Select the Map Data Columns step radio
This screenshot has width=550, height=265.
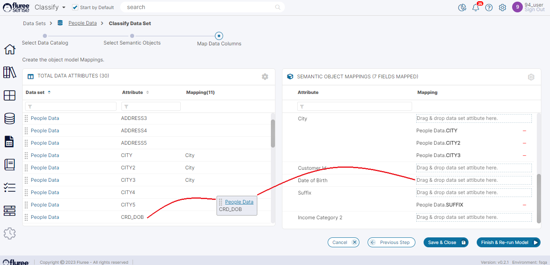pyautogui.click(x=219, y=36)
